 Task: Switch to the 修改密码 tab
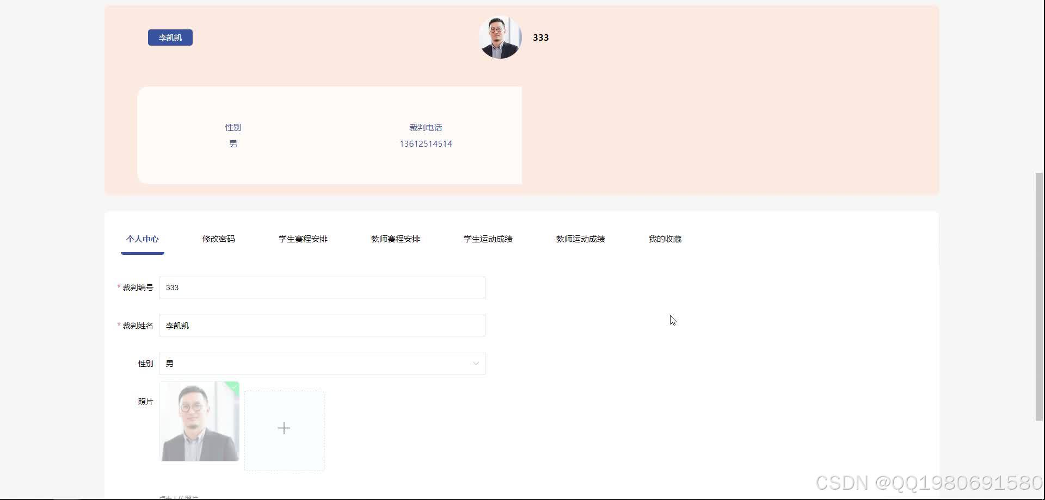[218, 239]
